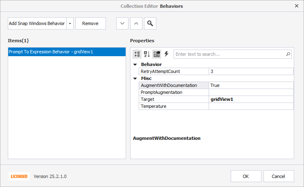
Task: Click the Remove button
Action: tap(90, 23)
